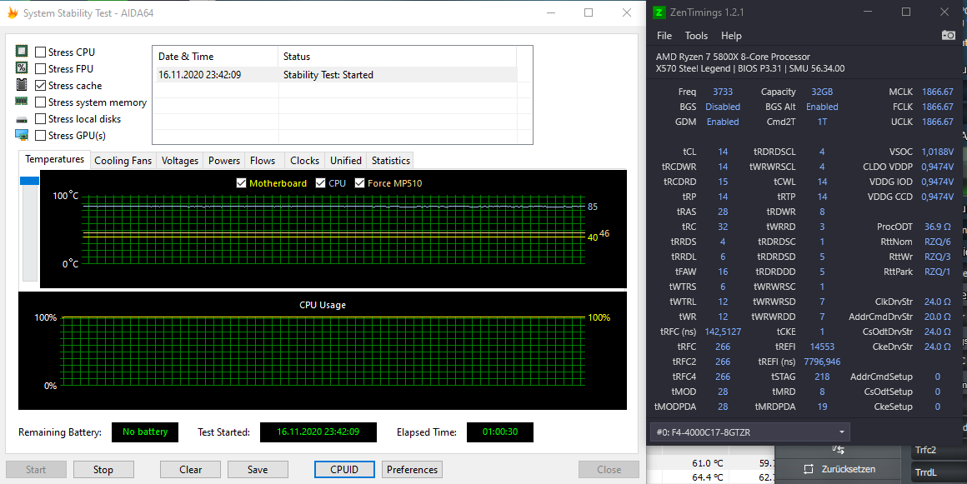
Task: Click the Test Started value field
Action: point(318,432)
